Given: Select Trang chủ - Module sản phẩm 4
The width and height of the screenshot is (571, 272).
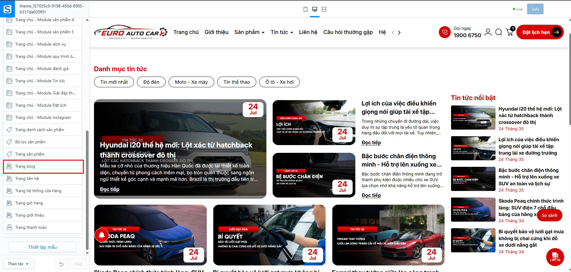Looking at the screenshot, I should 43,20.
